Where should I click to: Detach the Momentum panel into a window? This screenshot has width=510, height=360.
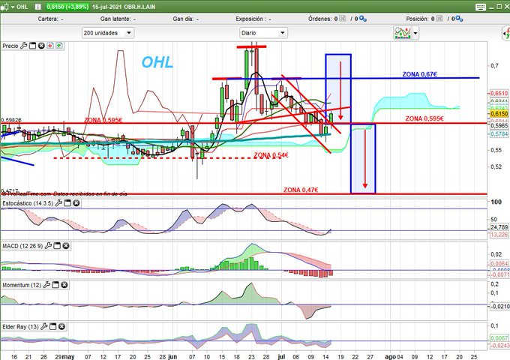(55, 285)
